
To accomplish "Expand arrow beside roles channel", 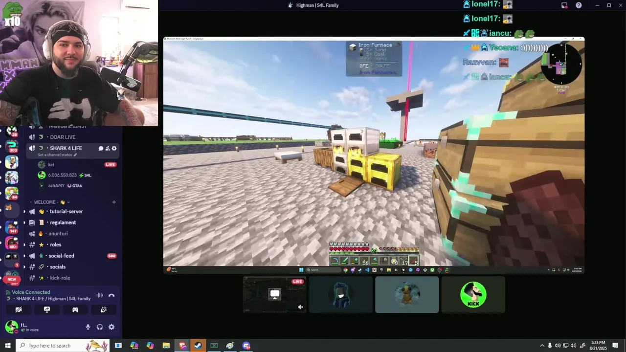I will (x=24, y=245).
